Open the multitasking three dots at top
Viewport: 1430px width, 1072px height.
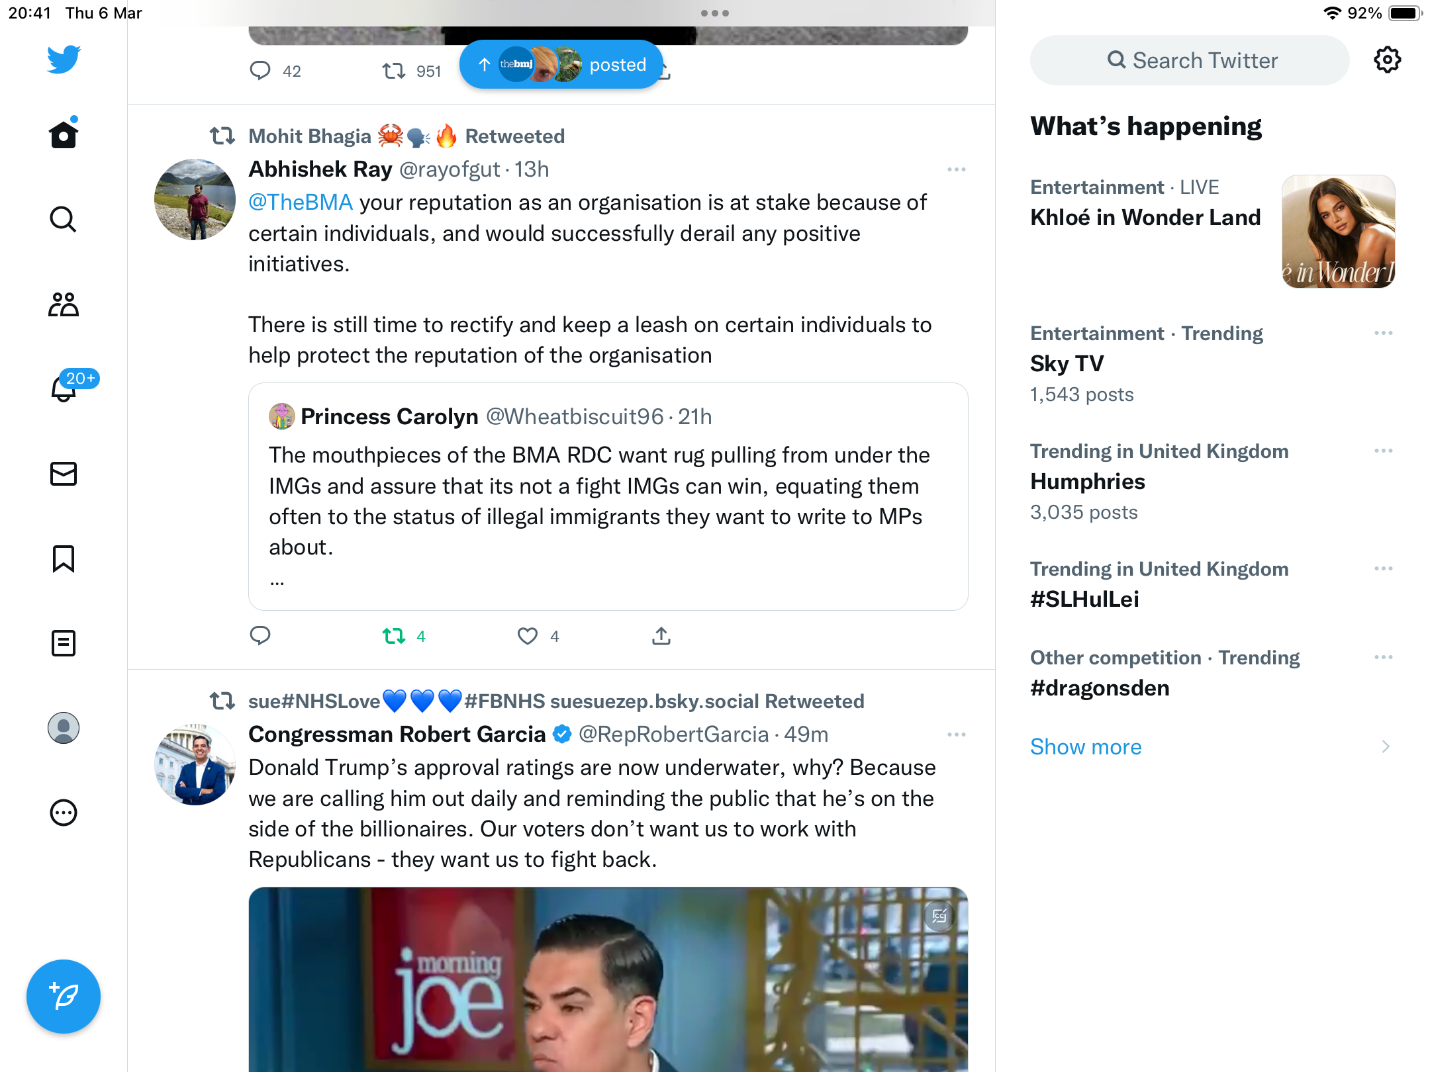tap(715, 13)
